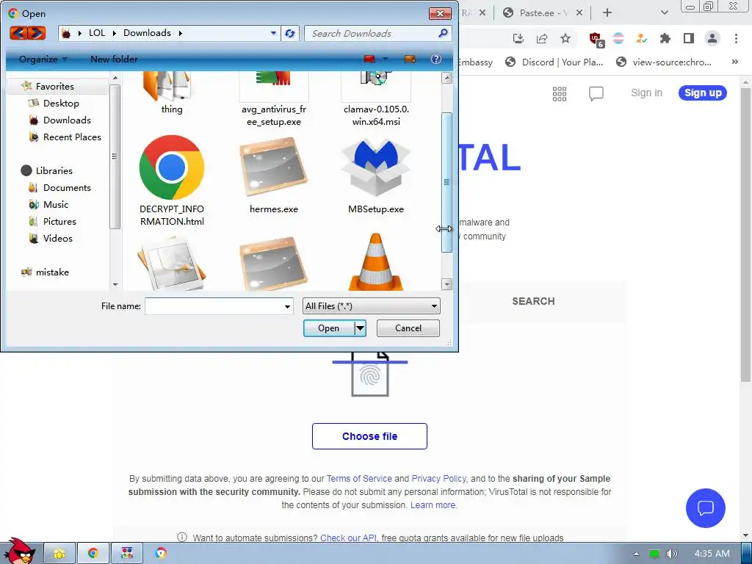Open dialog help question-mark icon
The height and width of the screenshot is (564, 752).
(x=436, y=59)
